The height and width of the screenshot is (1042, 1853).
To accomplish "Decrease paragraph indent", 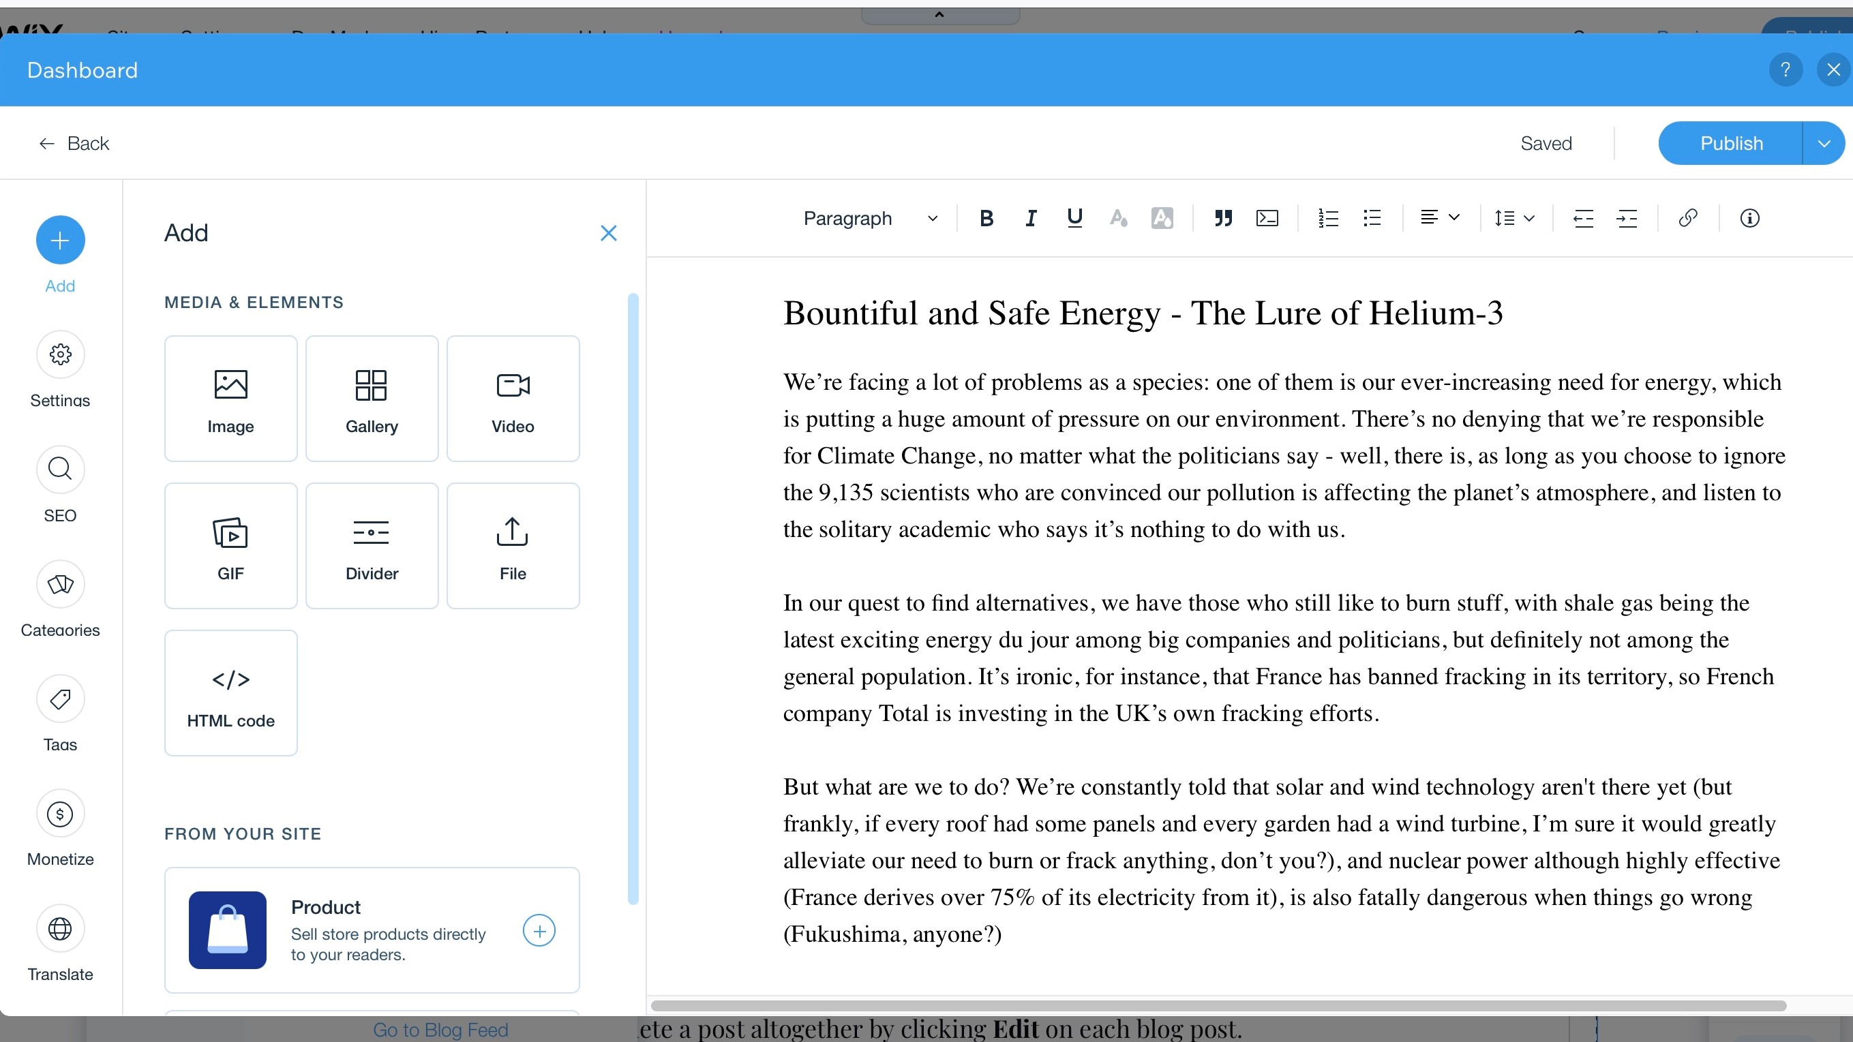I will (1583, 218).
